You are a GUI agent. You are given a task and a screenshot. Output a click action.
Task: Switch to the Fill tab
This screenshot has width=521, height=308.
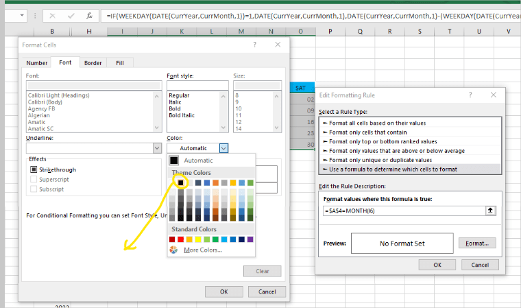click(x=120, y=63)
